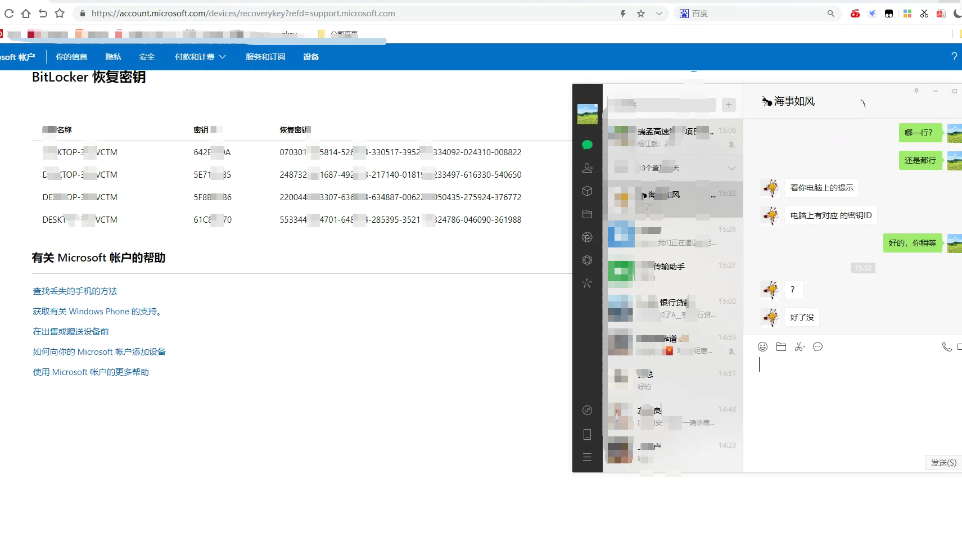Click the 发送(S) send button
This screenshot has height=541, width=962.
[x=943, y=463]
